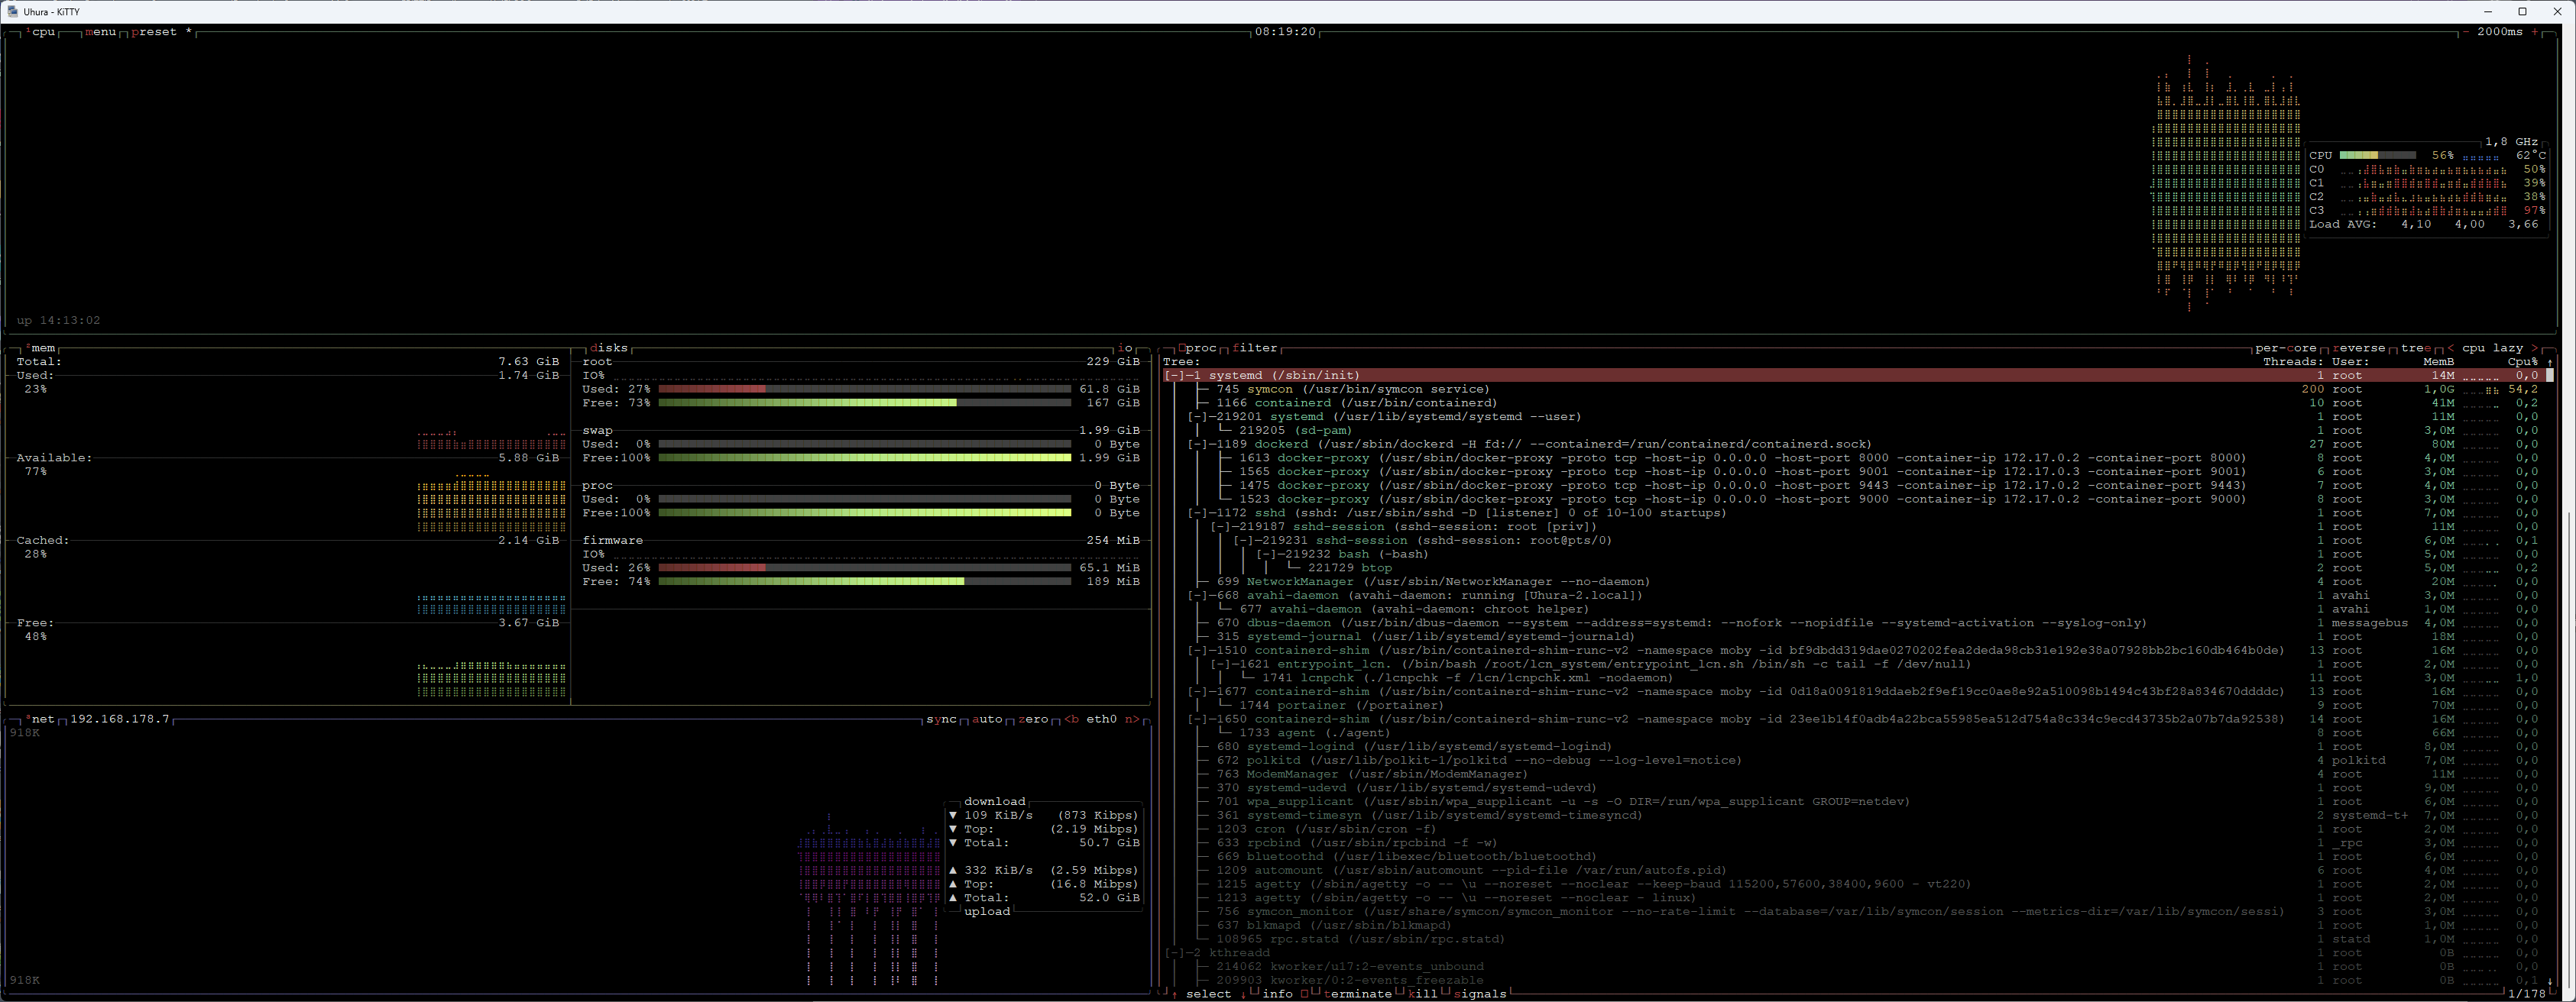Decrease update interval with minus next to 2000ms

coord(2465,32)
